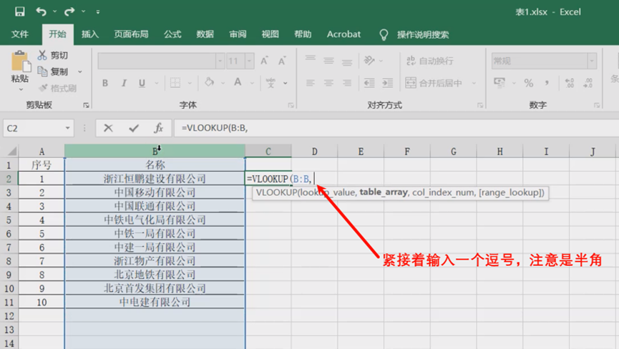Open the 对齐方式 dialog launcher
This screenshot has height=349, width=619.
click(x=480, y=105)
